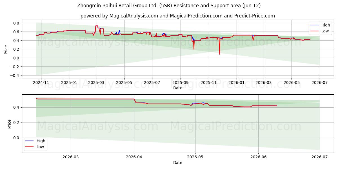The width and height of the screenshot is (338, 169).
Task: Click the 2026-06 tick label on bottom chart
Action: click(x=258, y=157)
